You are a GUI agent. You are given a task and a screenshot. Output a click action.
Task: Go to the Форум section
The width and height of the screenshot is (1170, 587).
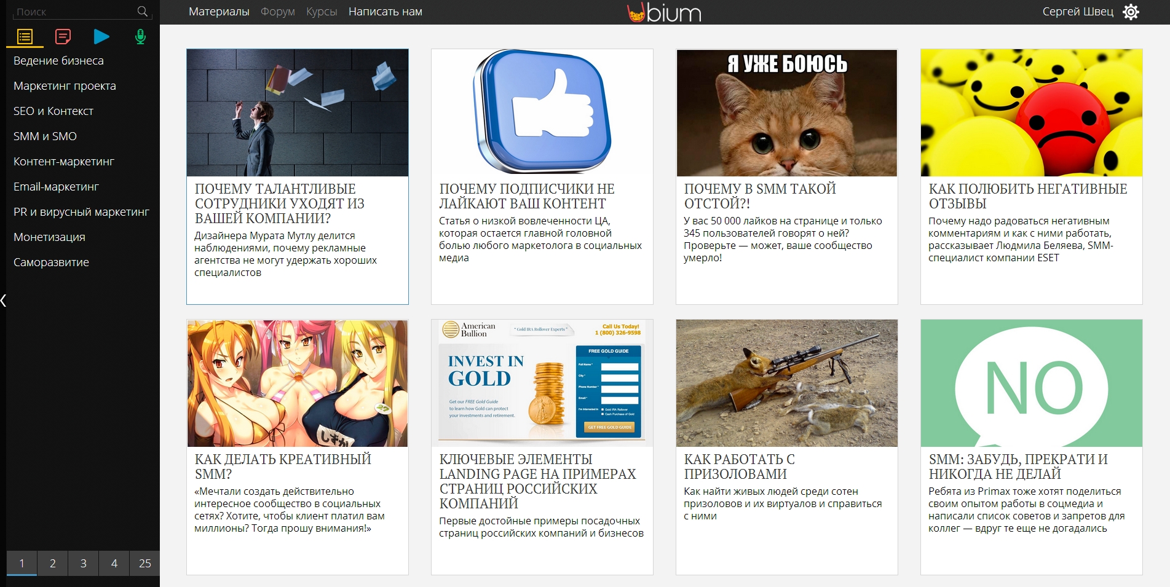tap(277, 12)
